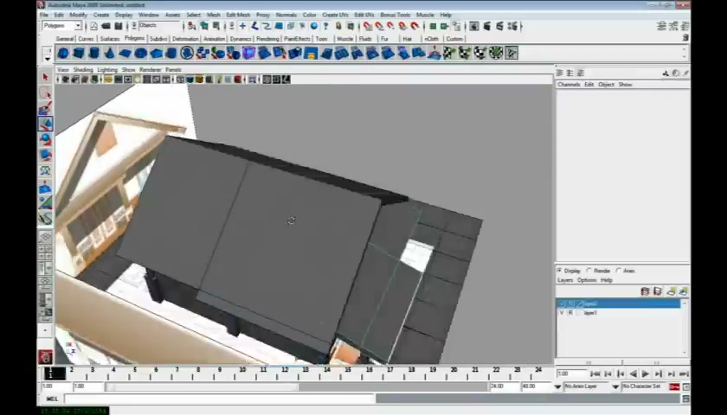Create a polygon torus from the shelf

click(140, 54)
